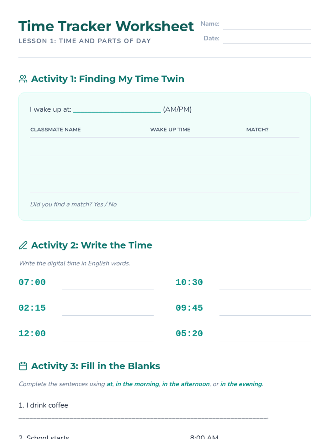Click the Time Tracker Worksheet title
329x439 pixels.
(106, 26)
